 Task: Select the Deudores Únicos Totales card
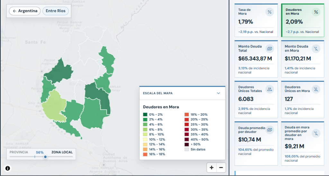point(256,100)
